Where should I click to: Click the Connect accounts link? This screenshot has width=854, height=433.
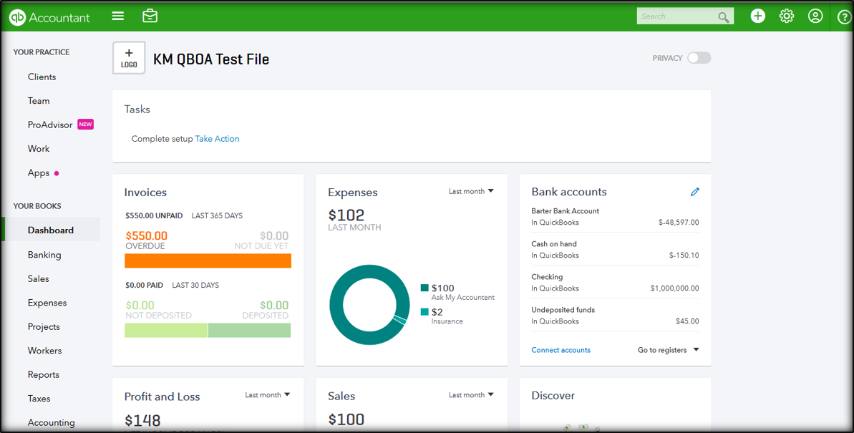point(561,350)
